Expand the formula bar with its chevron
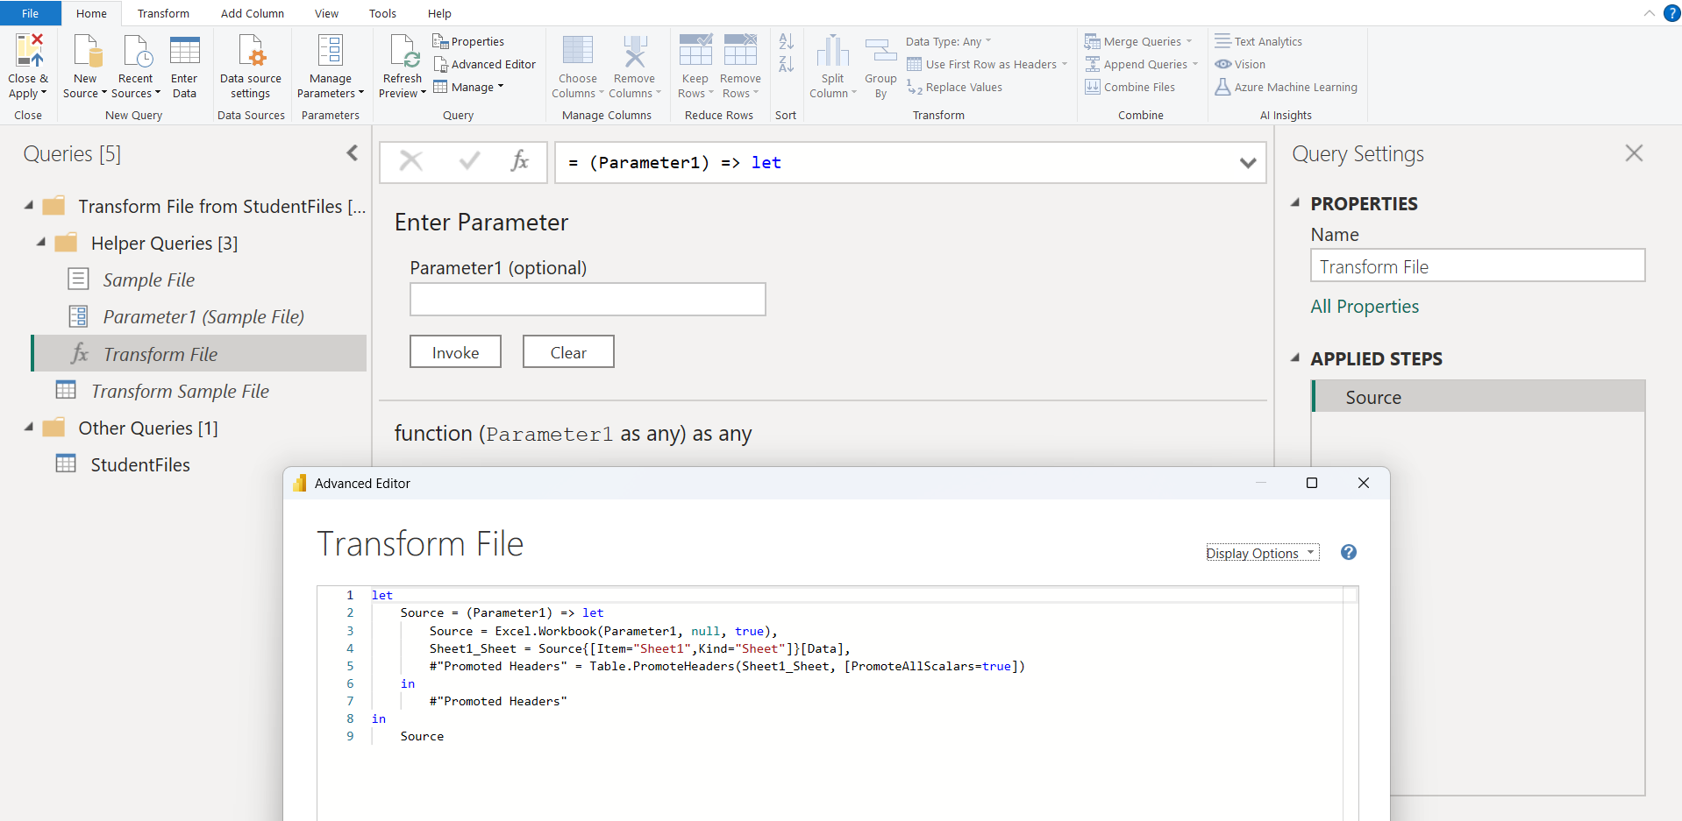 click(x=1248, y=162)
